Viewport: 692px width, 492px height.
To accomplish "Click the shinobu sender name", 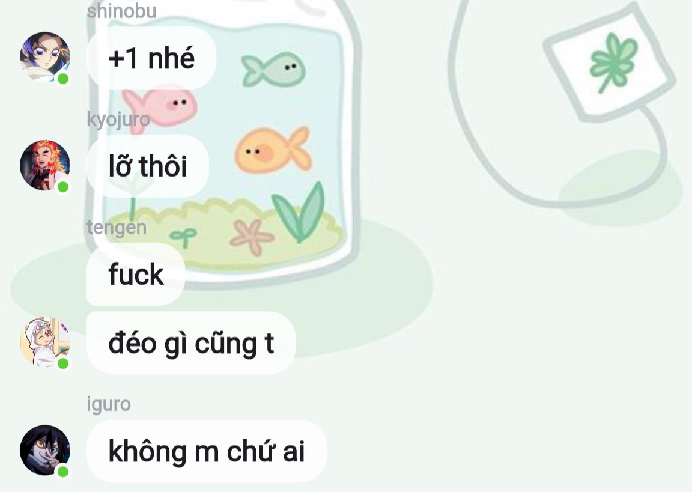I will [x=121, y=11].
